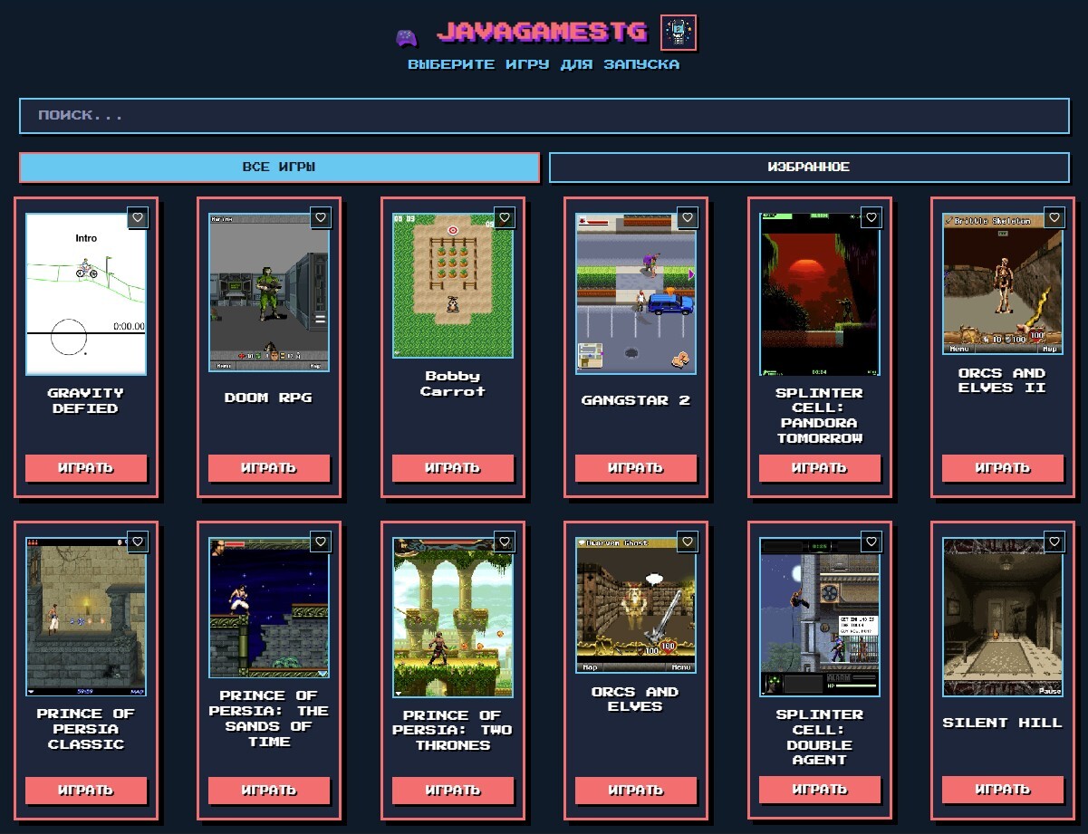Start Gangstar 2 using Играть button
The image size is (1088, 834).
click(635, 468)
